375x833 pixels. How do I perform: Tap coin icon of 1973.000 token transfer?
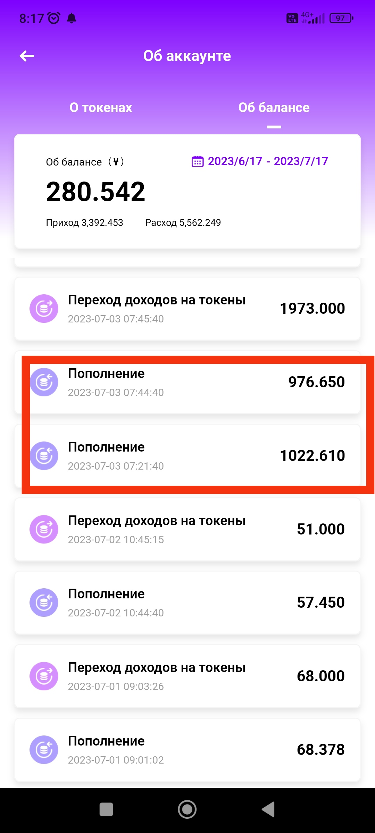(x=44, y=309)
